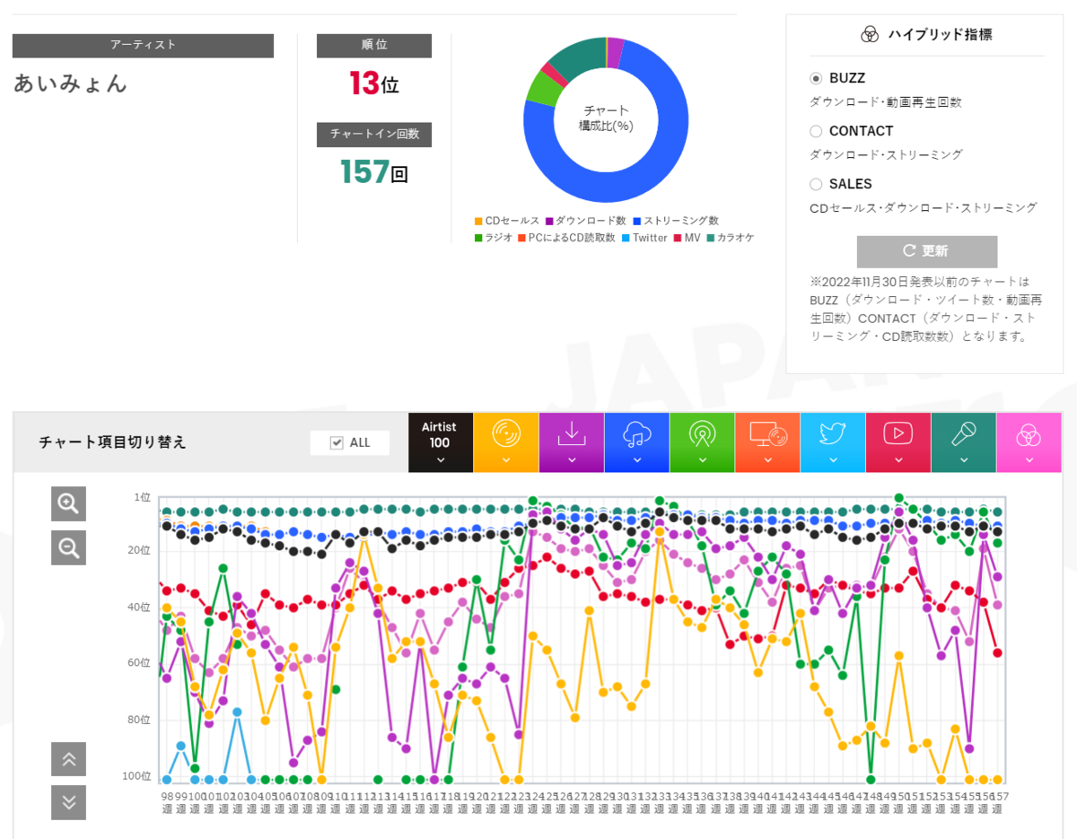Click the MV legend label

pos(692,238)
